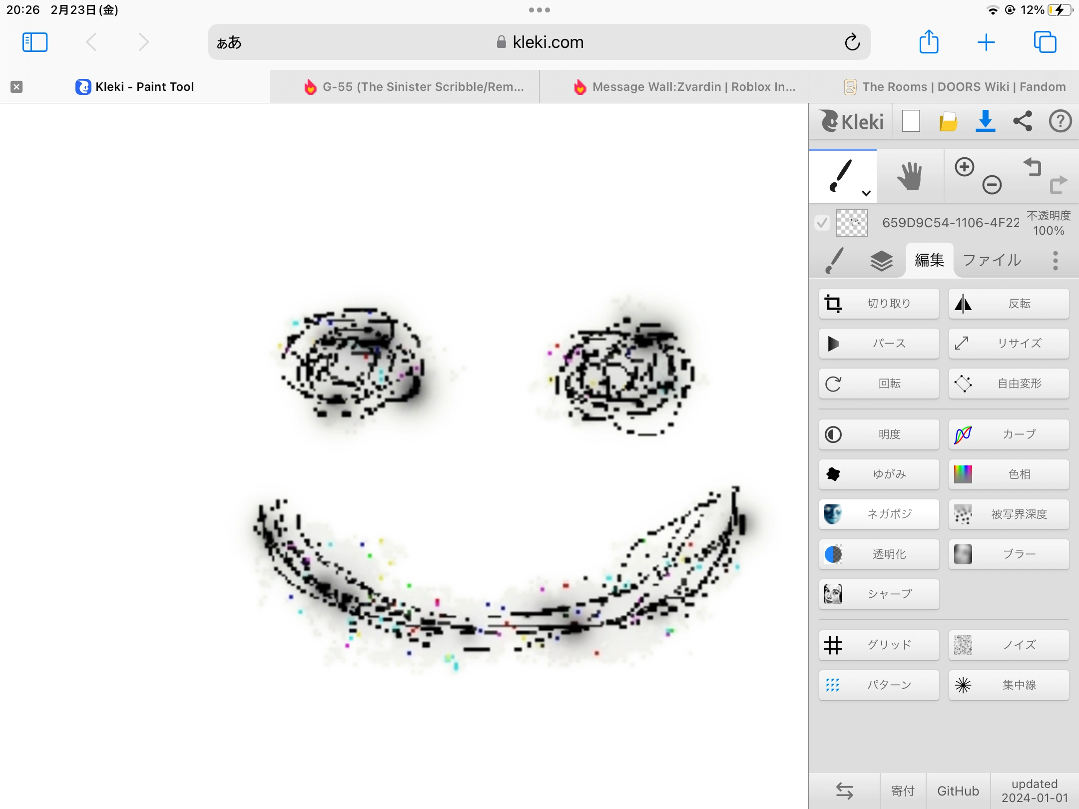This screenshot has width=1079, height=809.
Task: Click the zoom in magnifier icon
Action: point(964,167)
